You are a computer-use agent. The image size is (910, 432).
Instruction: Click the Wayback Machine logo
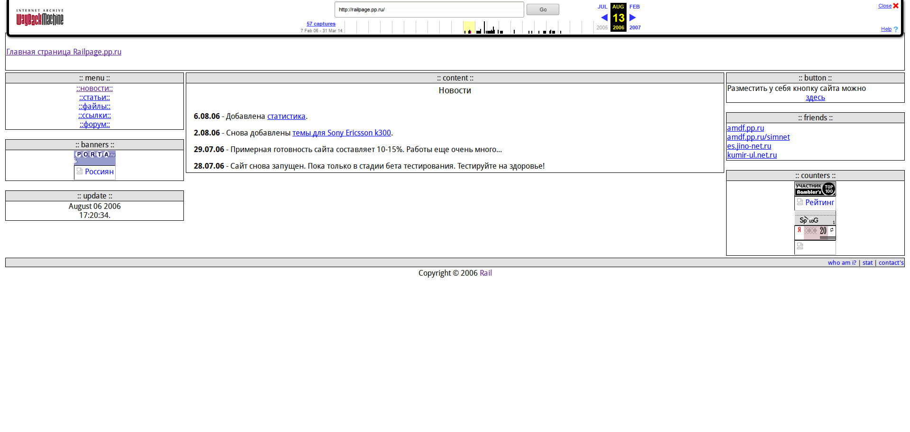pos(40,18)
